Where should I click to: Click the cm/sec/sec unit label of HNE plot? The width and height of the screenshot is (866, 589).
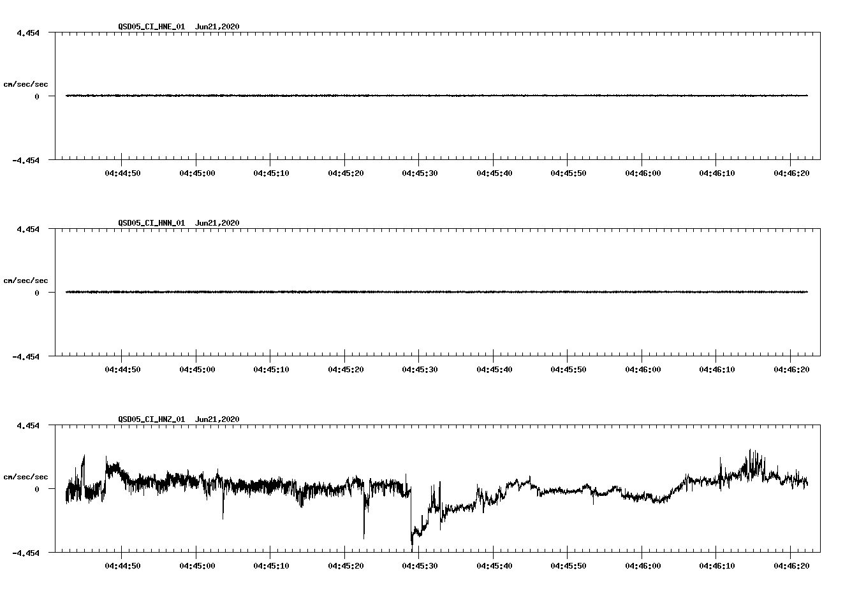tap(26, 84)
